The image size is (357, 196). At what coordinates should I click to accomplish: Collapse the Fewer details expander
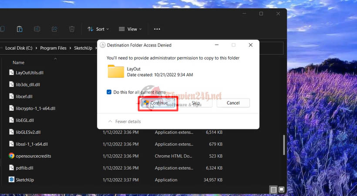(x=125, y=122)
